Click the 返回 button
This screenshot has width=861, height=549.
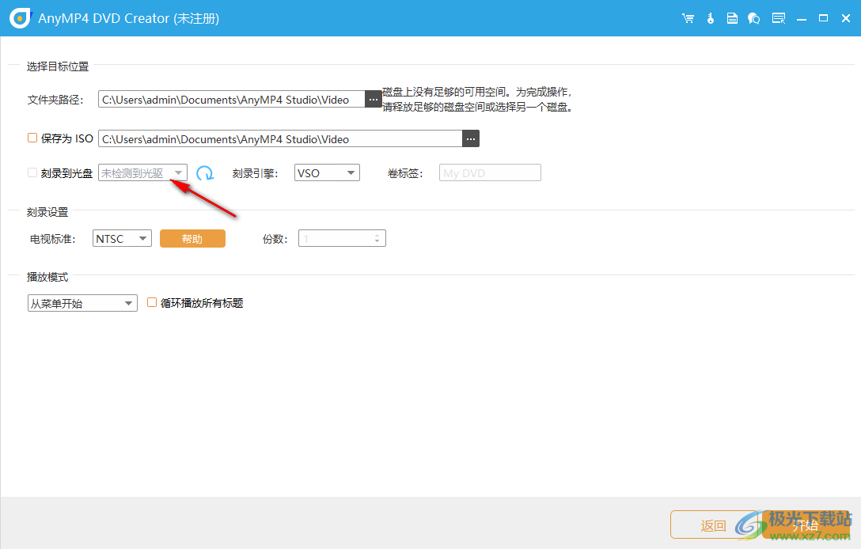(714, 525)
